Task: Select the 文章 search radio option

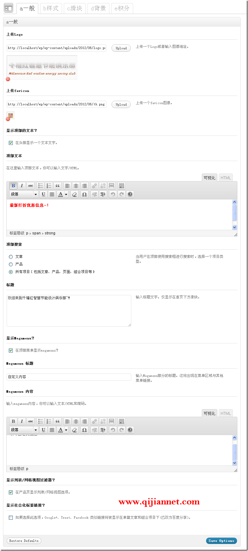Action: pos(11,257)
